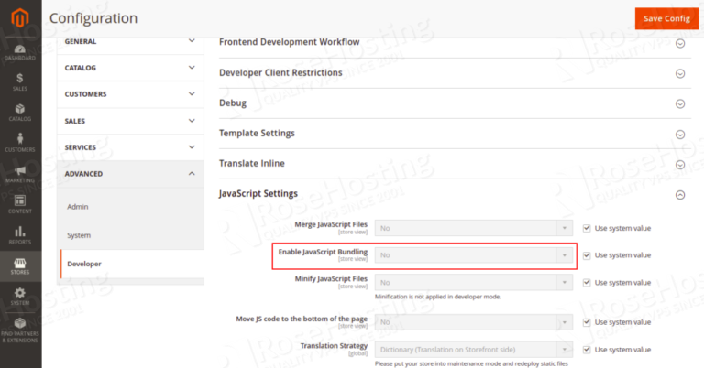The image size is (704, 368).
Task: Uncheck Use system value for Merge JavaScript Files
Action: point(587,228)
